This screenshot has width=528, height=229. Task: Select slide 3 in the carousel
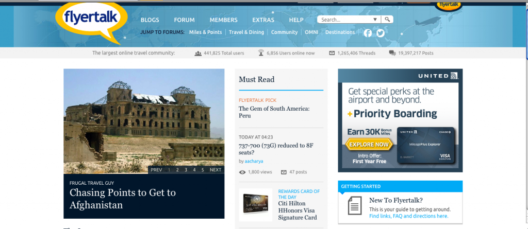(x=186, y=170)
